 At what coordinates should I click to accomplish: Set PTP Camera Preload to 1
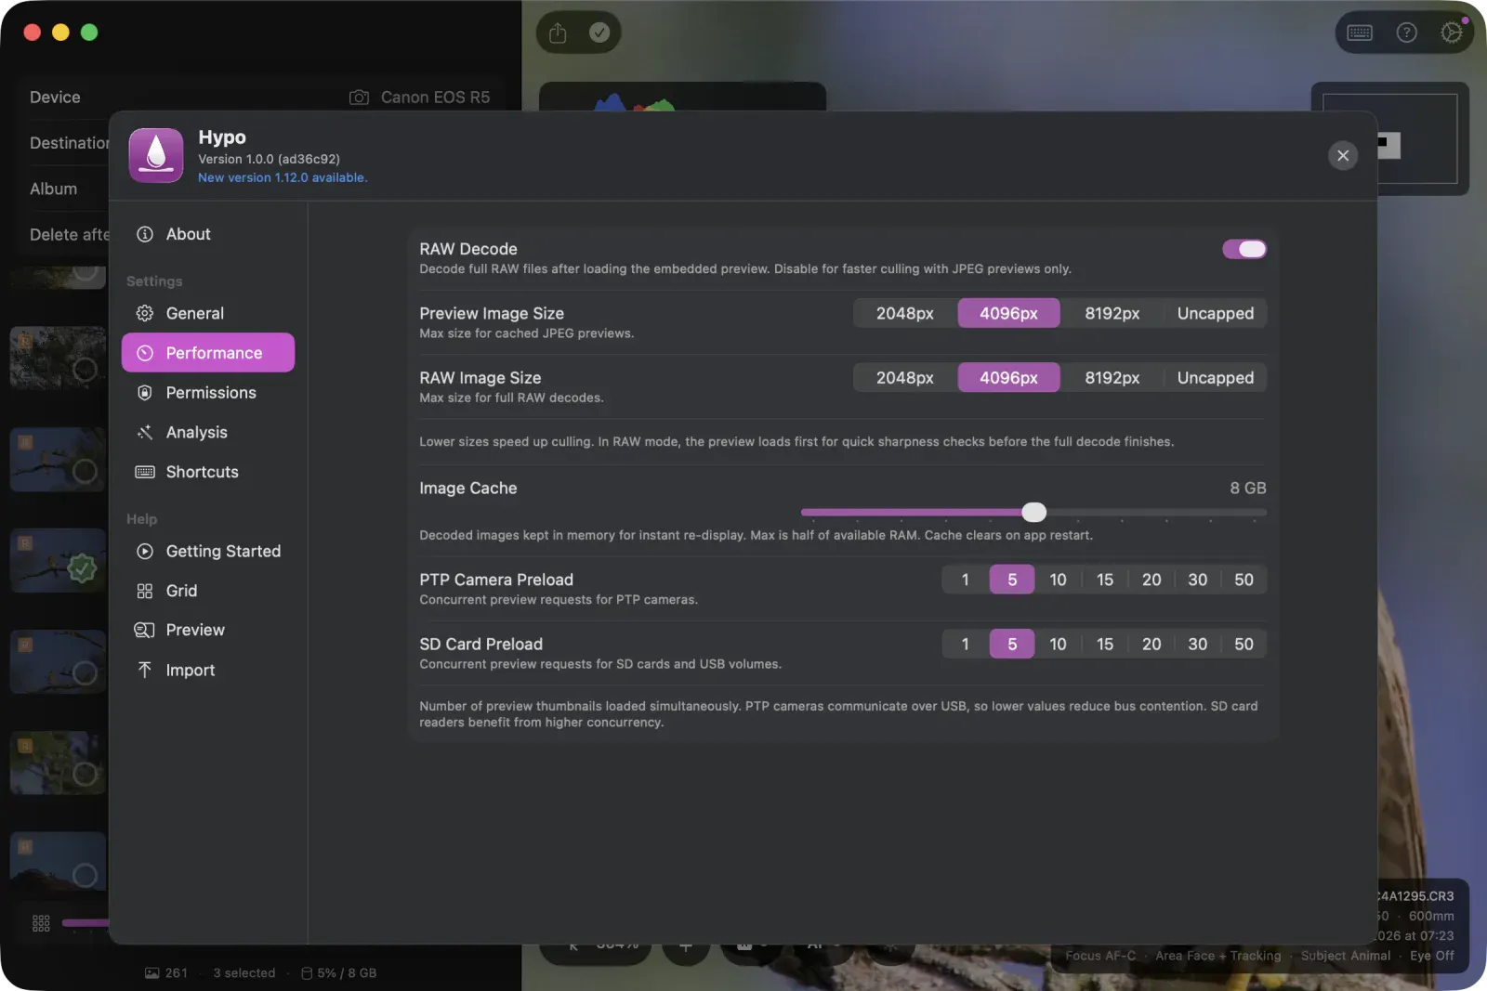coord(966,580)
